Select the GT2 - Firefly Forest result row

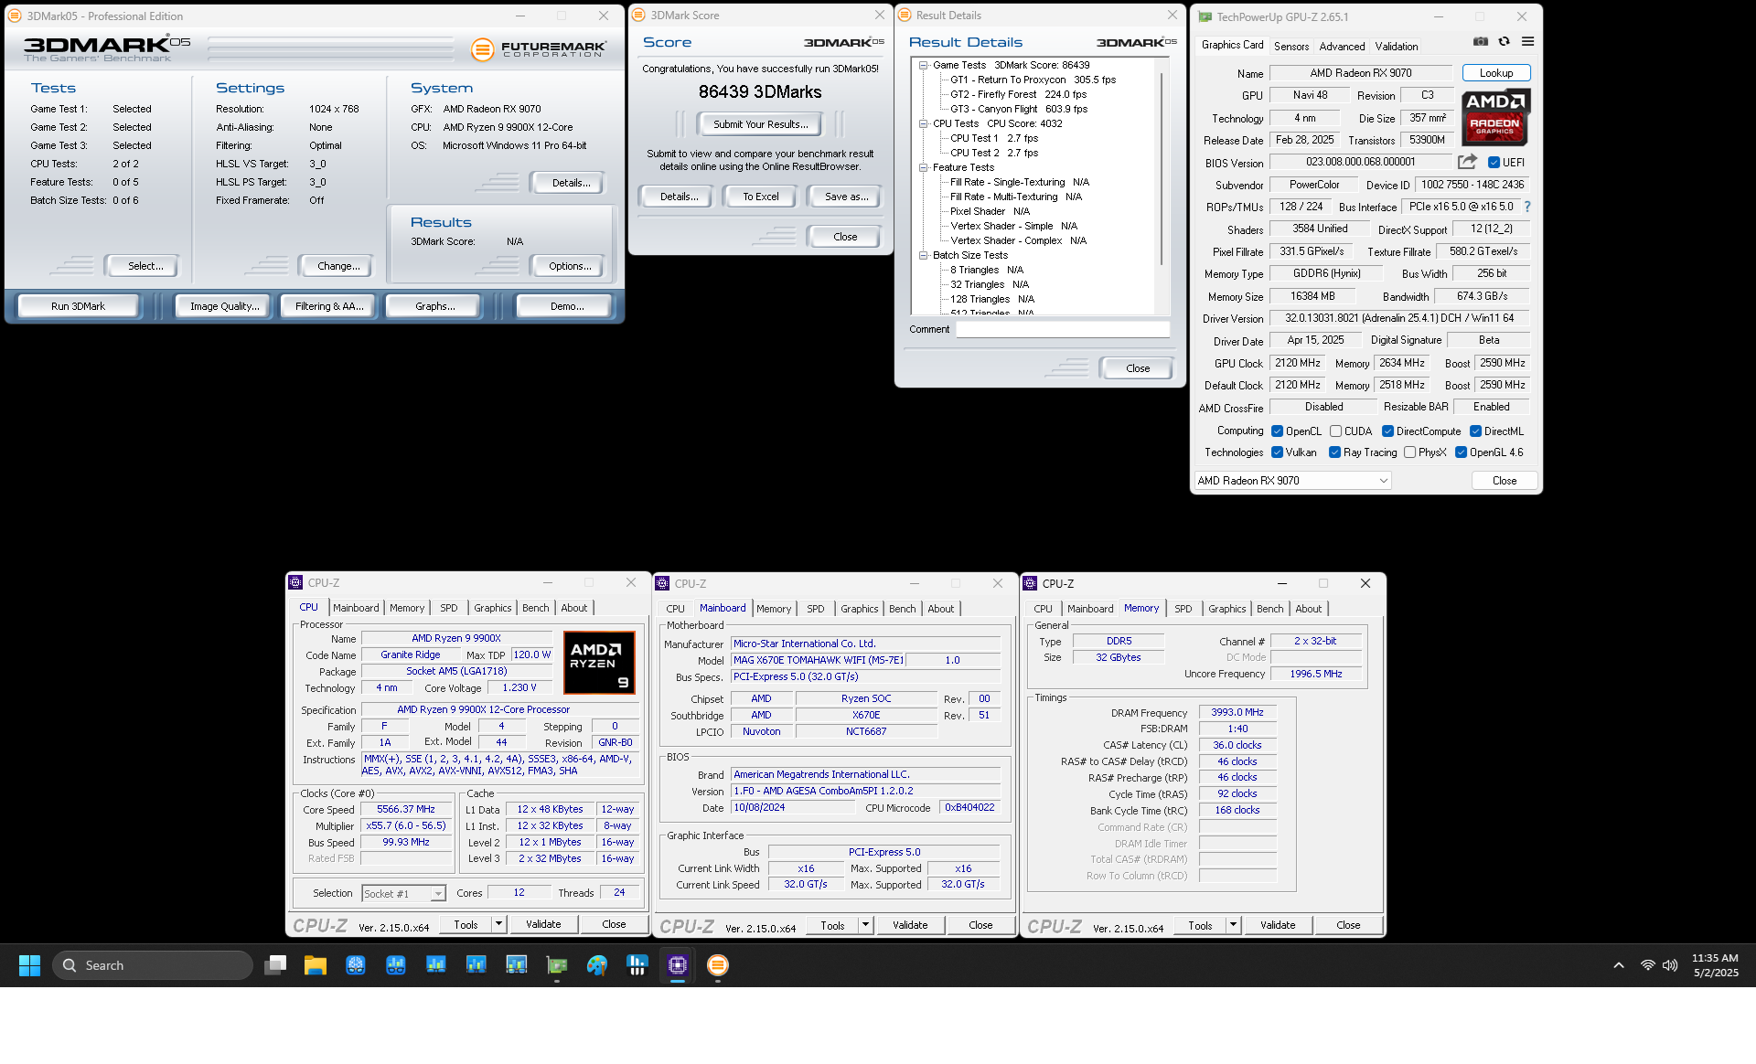tap(1018, 94)
